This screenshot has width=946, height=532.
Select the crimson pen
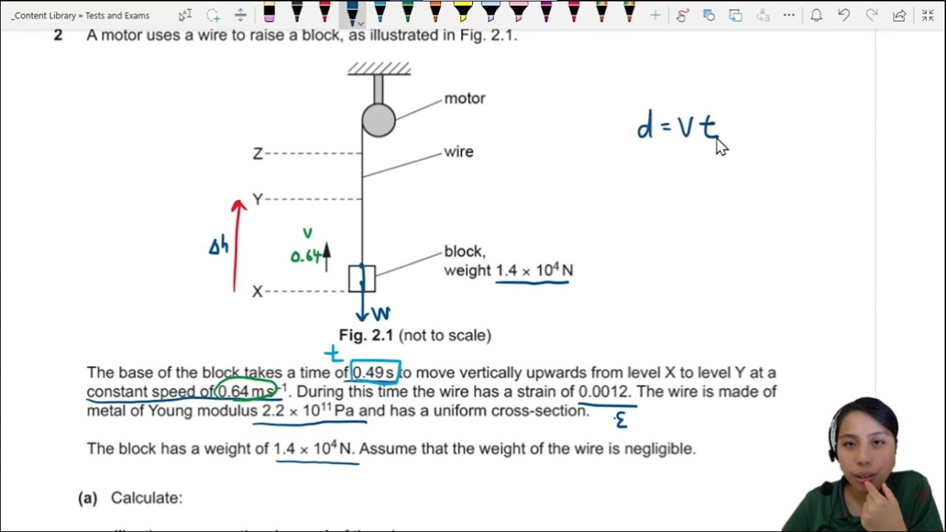pyautogui.click(x=574, y=13)
